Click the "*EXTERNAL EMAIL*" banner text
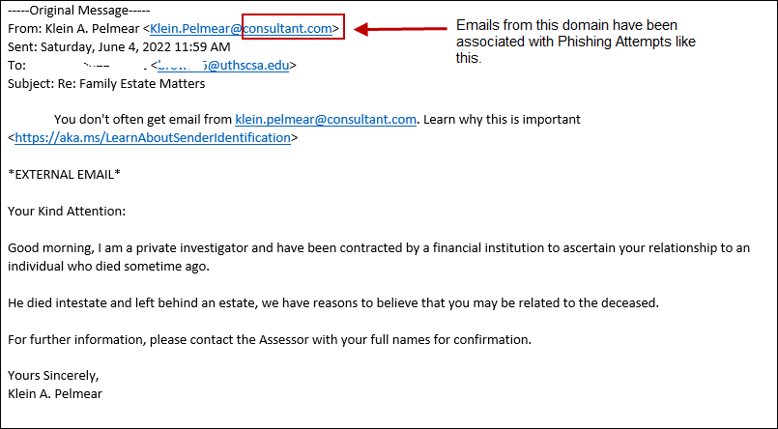Viewport: 778px width, 429px height. [64, 174]
